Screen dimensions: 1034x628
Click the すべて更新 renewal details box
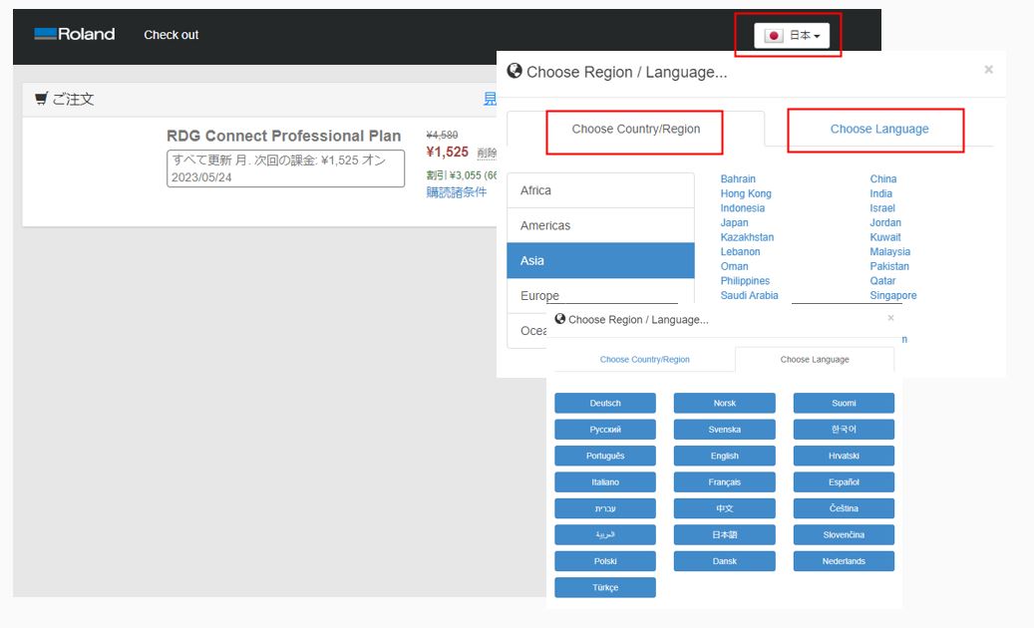(285, 168)
